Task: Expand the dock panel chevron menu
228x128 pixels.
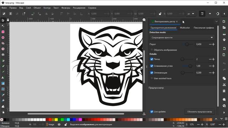Action: [x=217, y=21]
